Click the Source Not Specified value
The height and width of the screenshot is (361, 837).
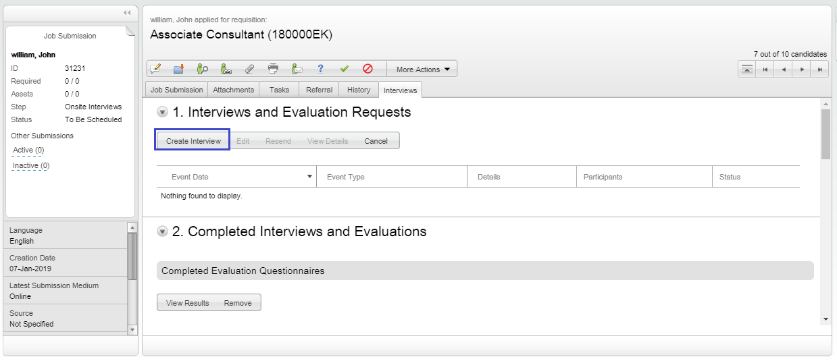click(32, 324)
